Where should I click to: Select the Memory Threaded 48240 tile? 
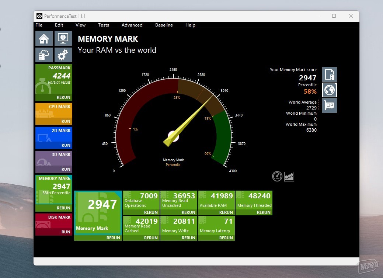click(x=254, y=200)
